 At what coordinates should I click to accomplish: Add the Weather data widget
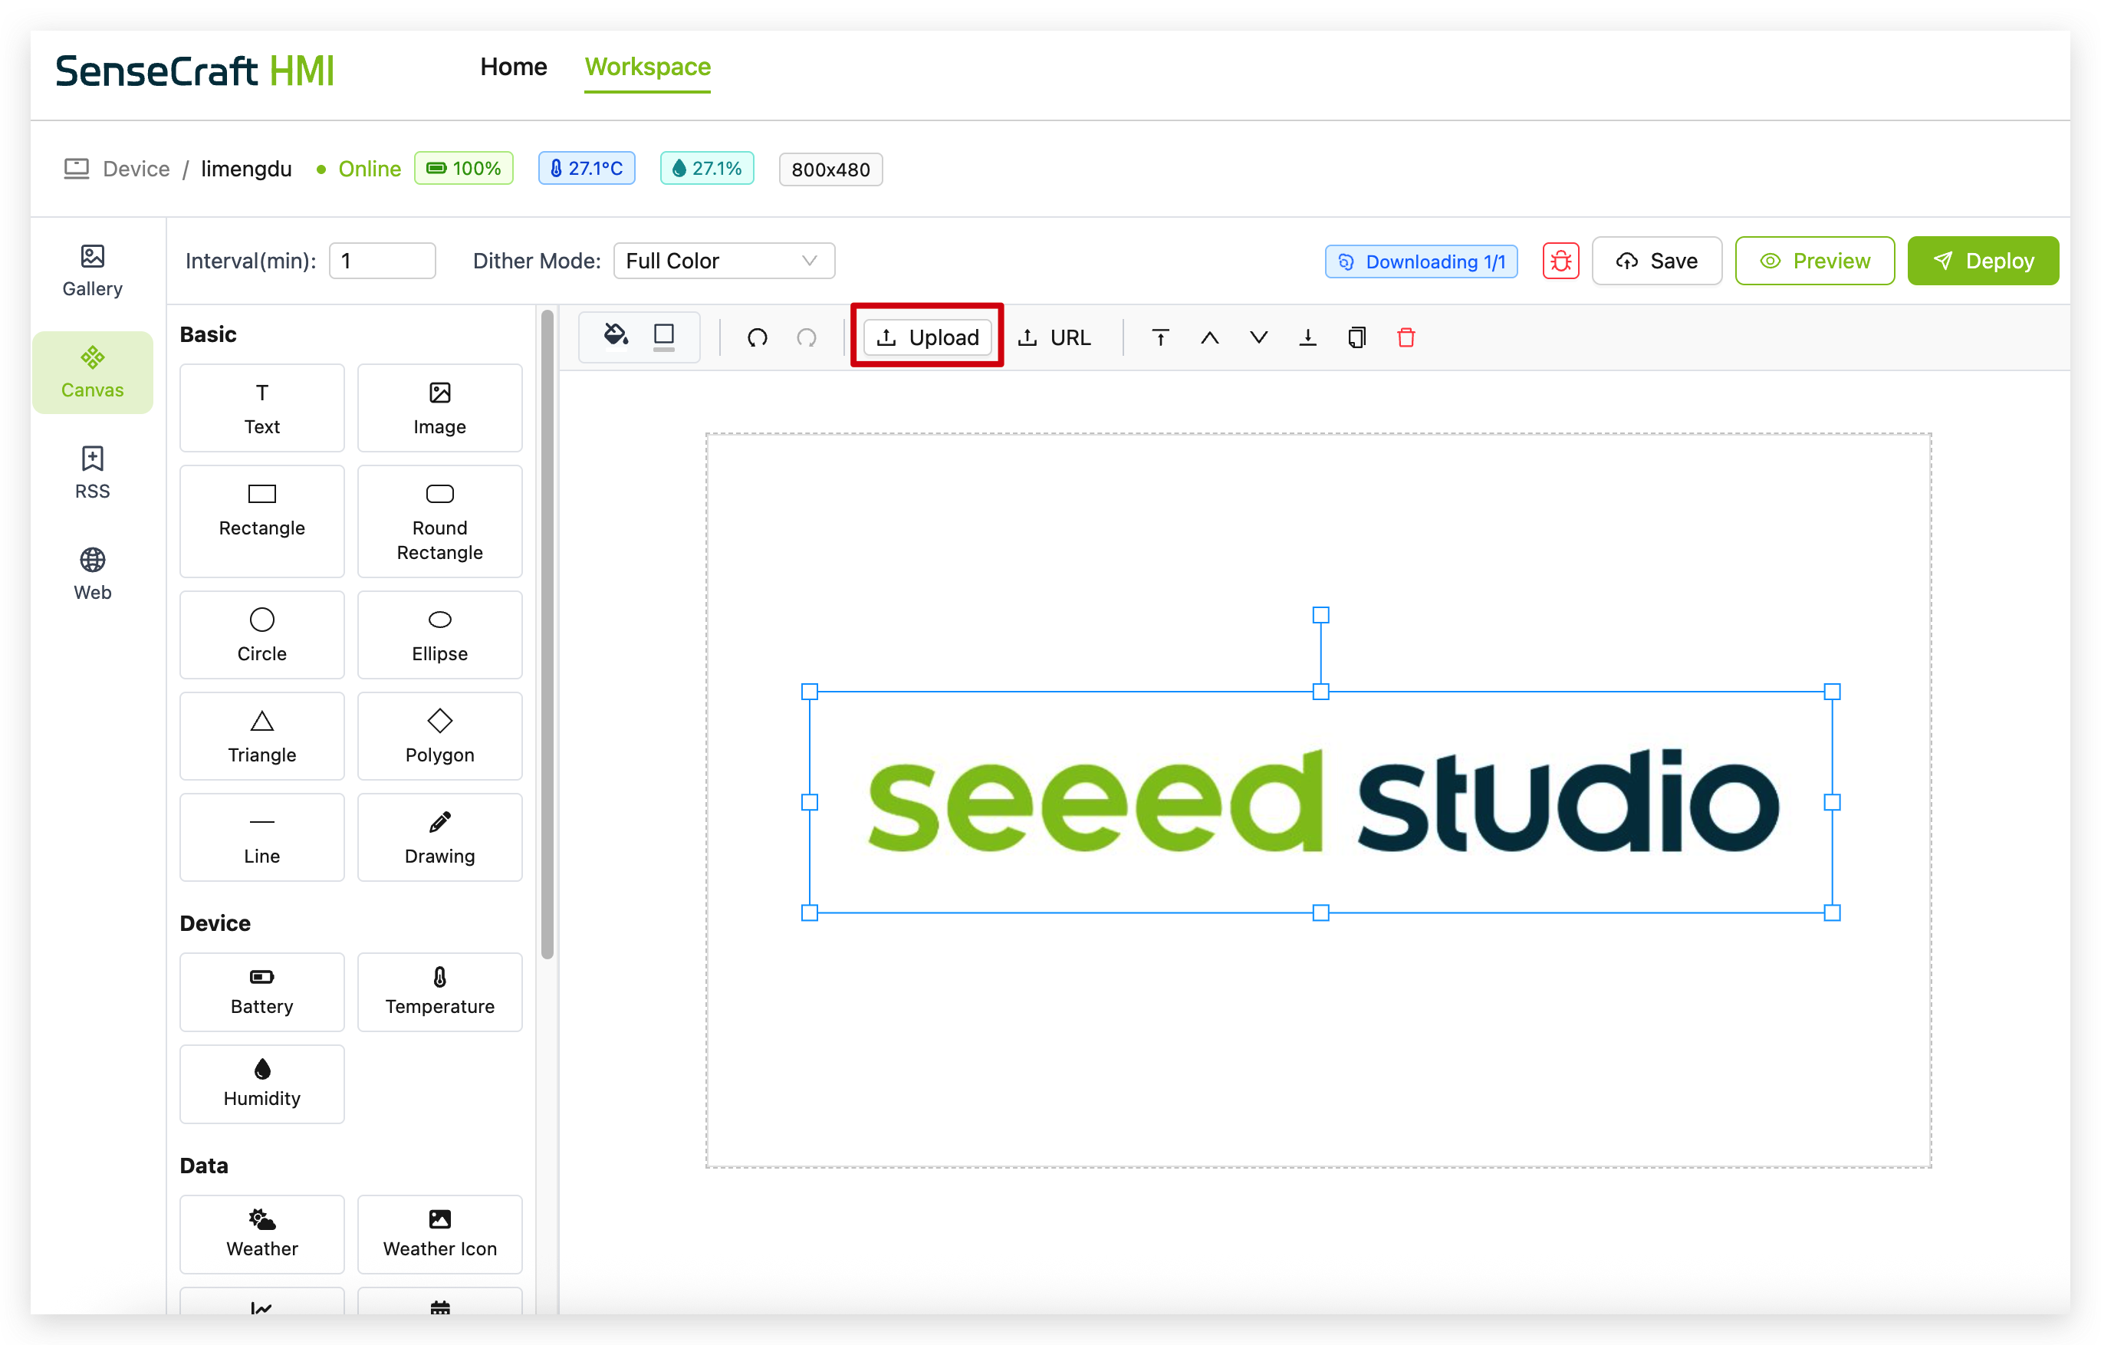point(262,1233)
